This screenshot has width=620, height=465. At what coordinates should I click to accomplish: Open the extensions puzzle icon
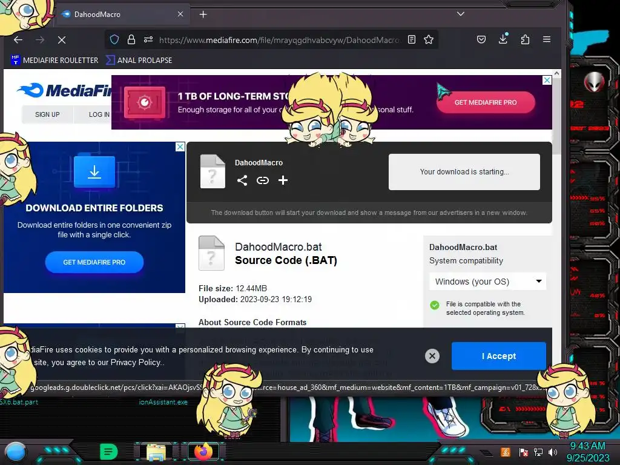525,39
